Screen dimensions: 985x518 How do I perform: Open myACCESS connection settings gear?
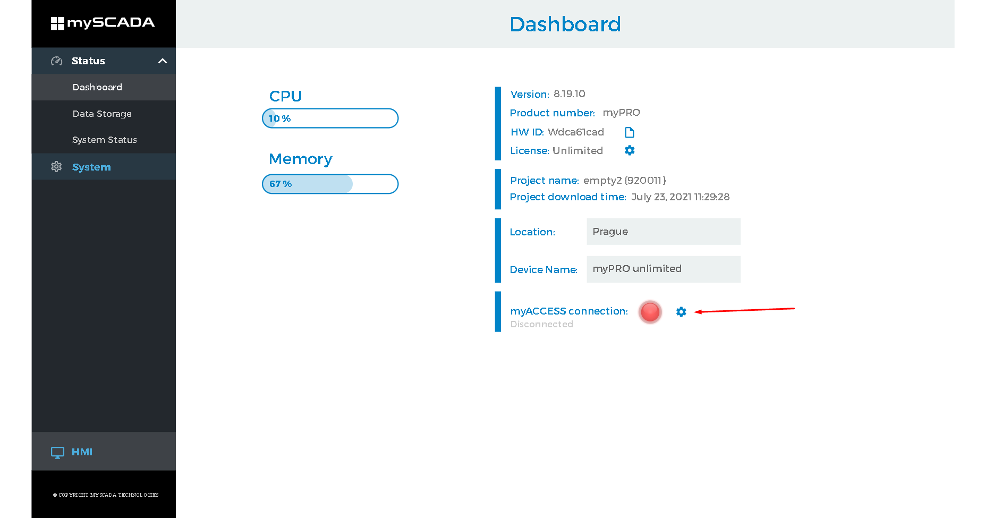coord(681,312)
